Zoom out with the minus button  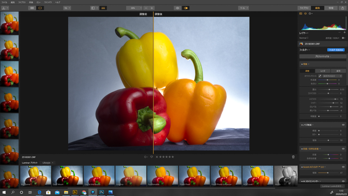click(146, 8)
